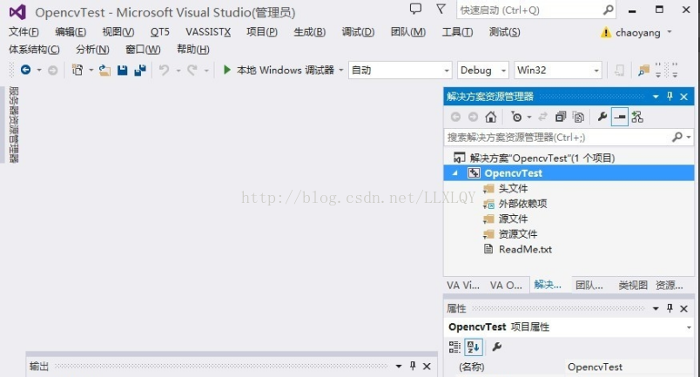Toggle the Preview Selected Items button
700x377 pixels.
click(620, 117)
